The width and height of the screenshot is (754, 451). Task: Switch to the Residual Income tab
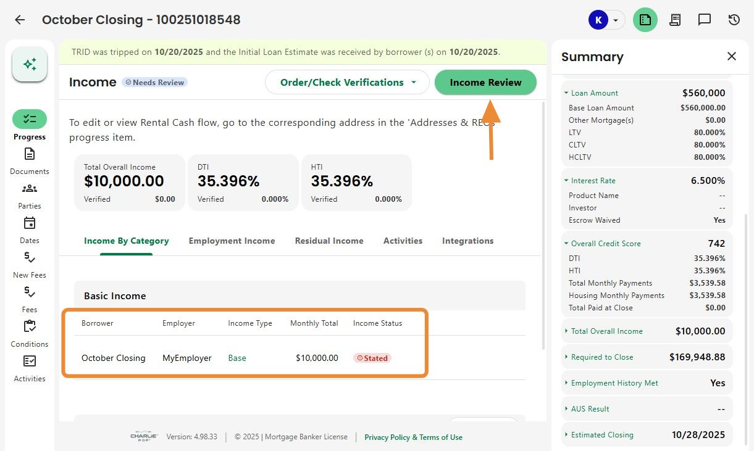(x=329, y=241)
